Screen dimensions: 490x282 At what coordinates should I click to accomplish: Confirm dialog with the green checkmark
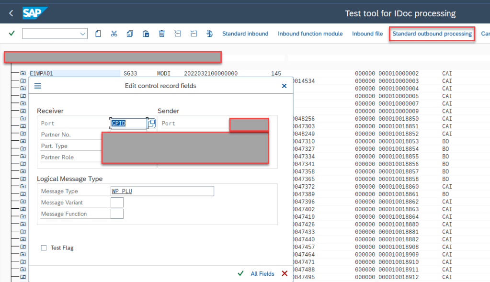click(x=240, y=273)
